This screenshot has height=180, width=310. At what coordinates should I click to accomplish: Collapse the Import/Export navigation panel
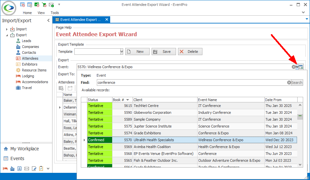click(49, 20)
